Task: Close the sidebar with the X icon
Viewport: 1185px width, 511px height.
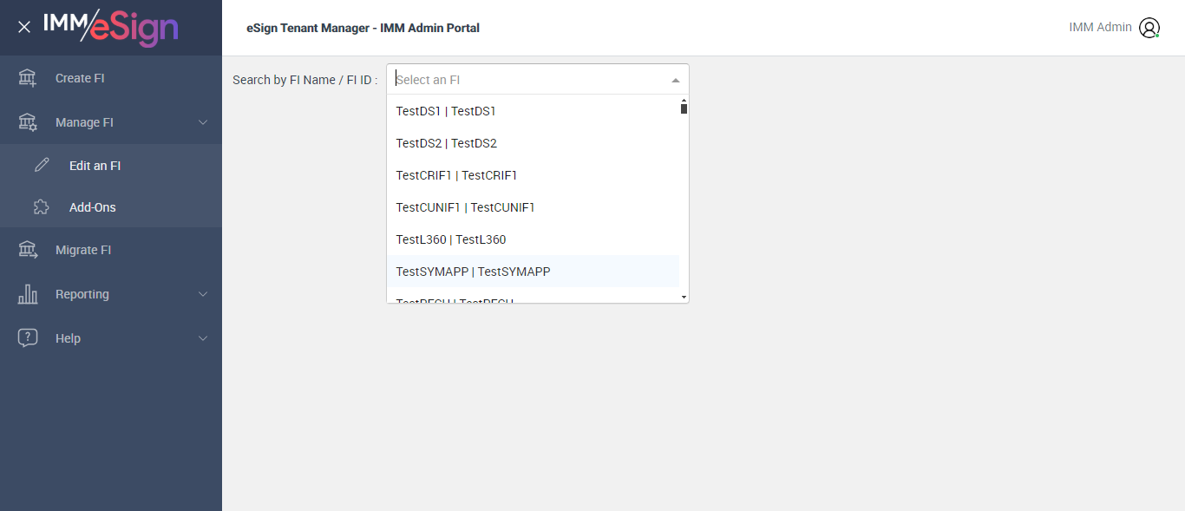Action: click(x=24, y=27)
